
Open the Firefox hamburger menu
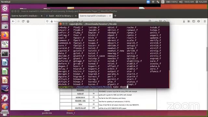[x=205, y=21]
